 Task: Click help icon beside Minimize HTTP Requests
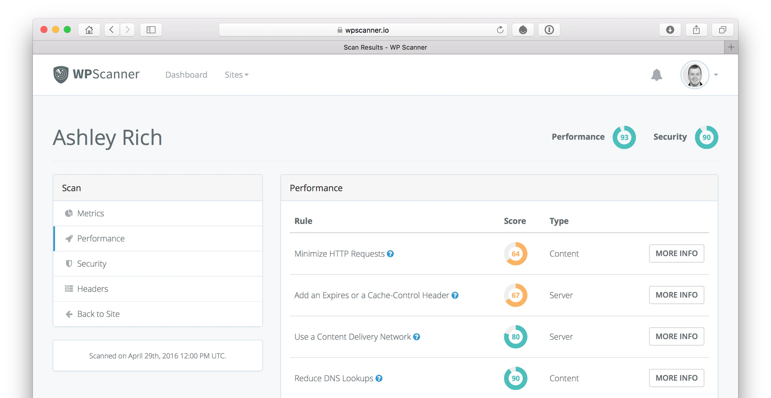pyautogui.click(x=390, y=254)
